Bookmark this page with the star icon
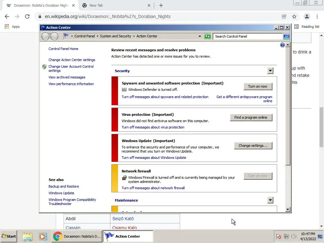324x243 pixels. (x=294, y=16)
